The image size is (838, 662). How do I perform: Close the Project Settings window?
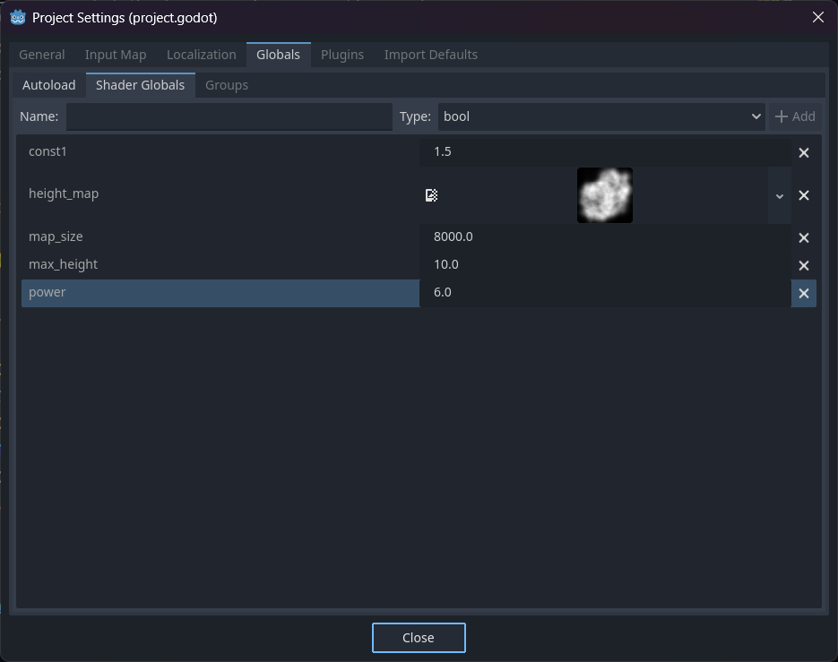817,17
